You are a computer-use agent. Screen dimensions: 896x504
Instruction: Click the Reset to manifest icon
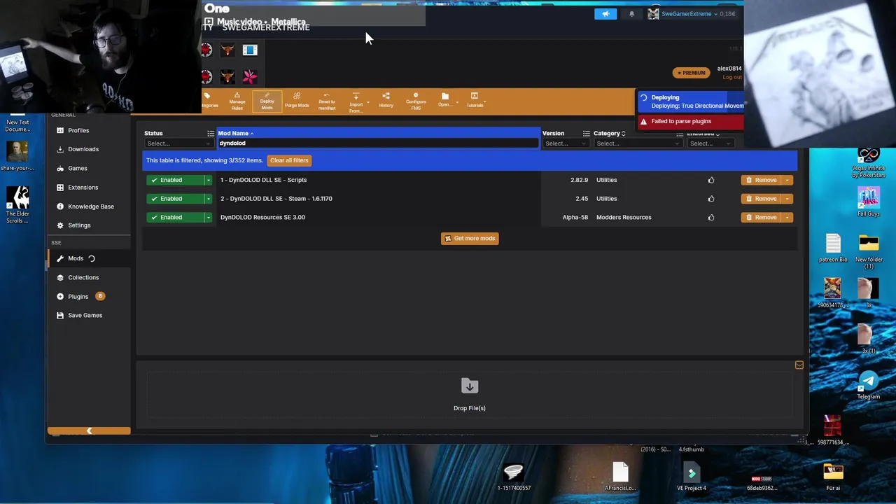327,101
